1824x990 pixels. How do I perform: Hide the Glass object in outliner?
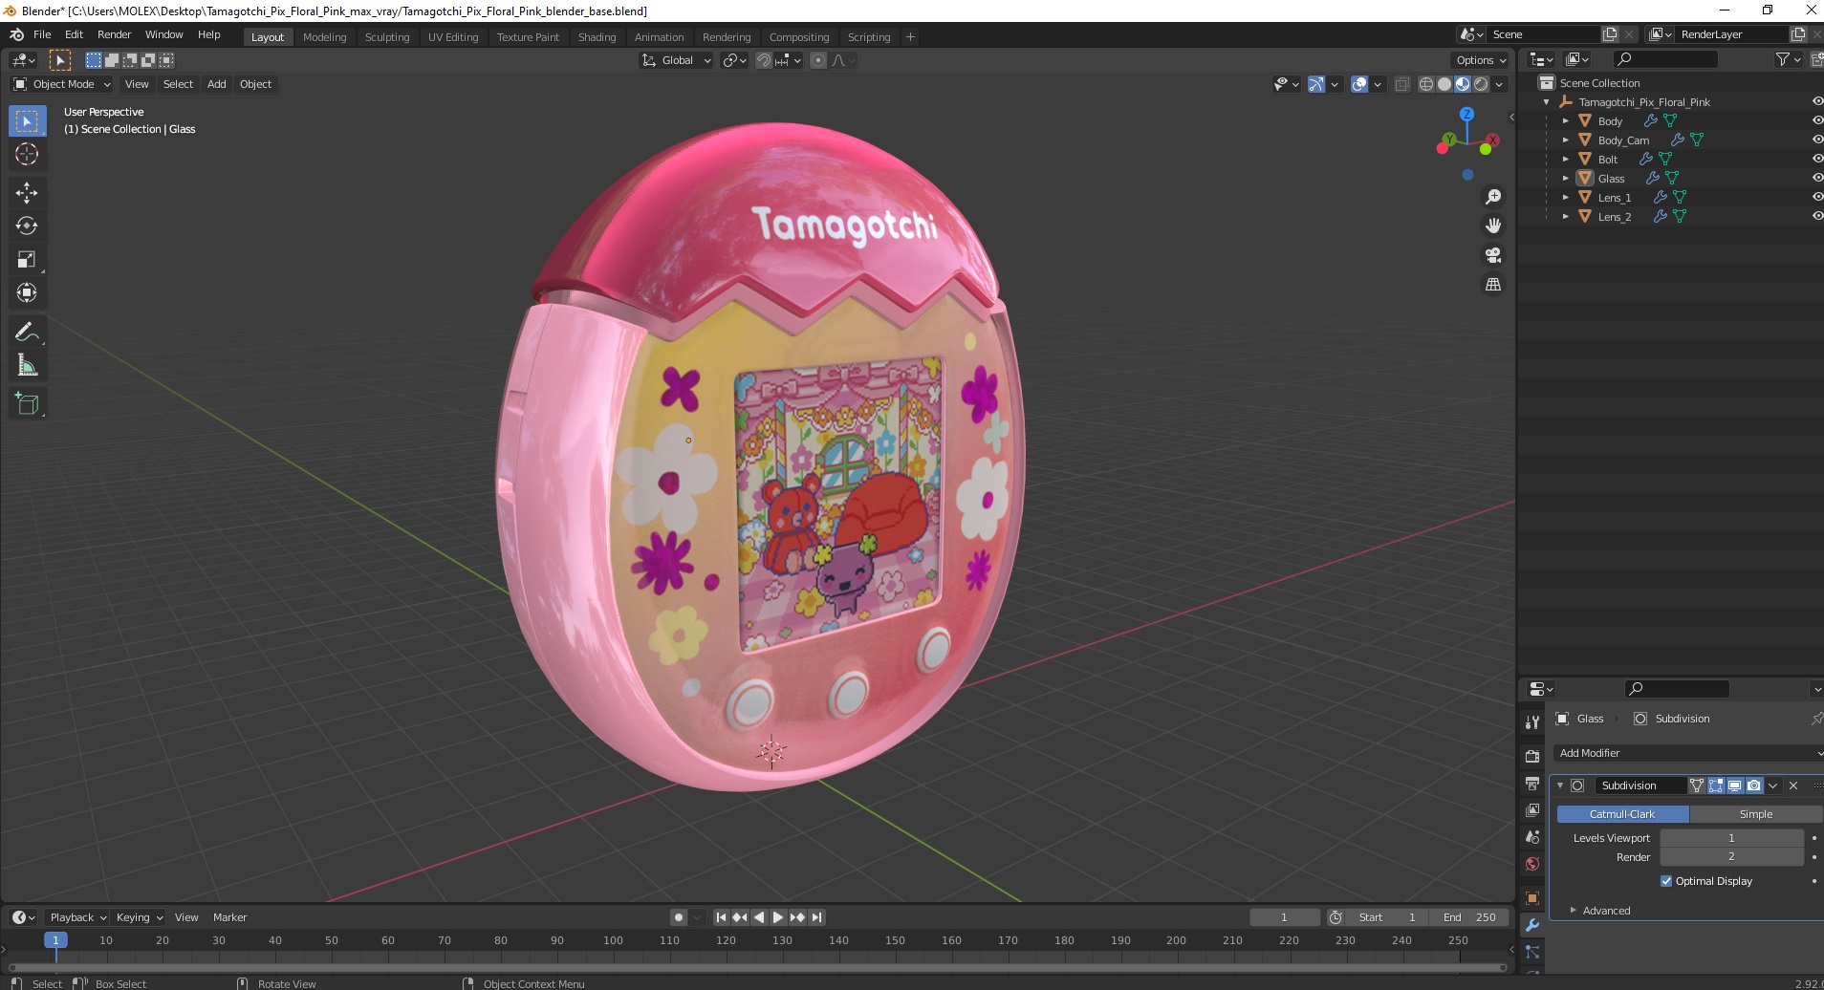tap(1817, 179)
